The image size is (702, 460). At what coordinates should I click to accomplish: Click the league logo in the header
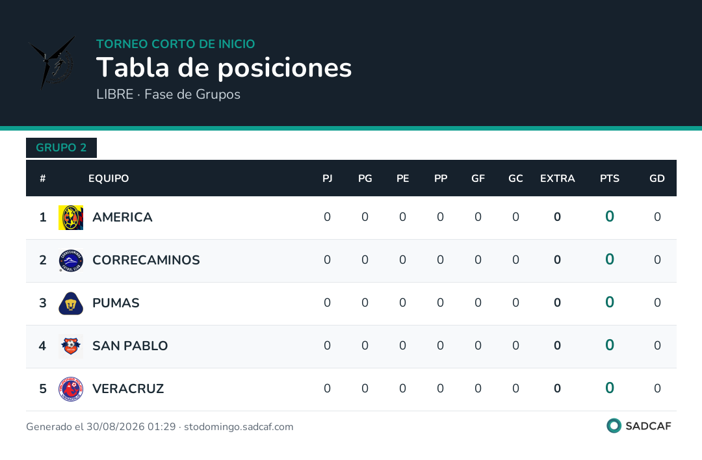(53, 62)
